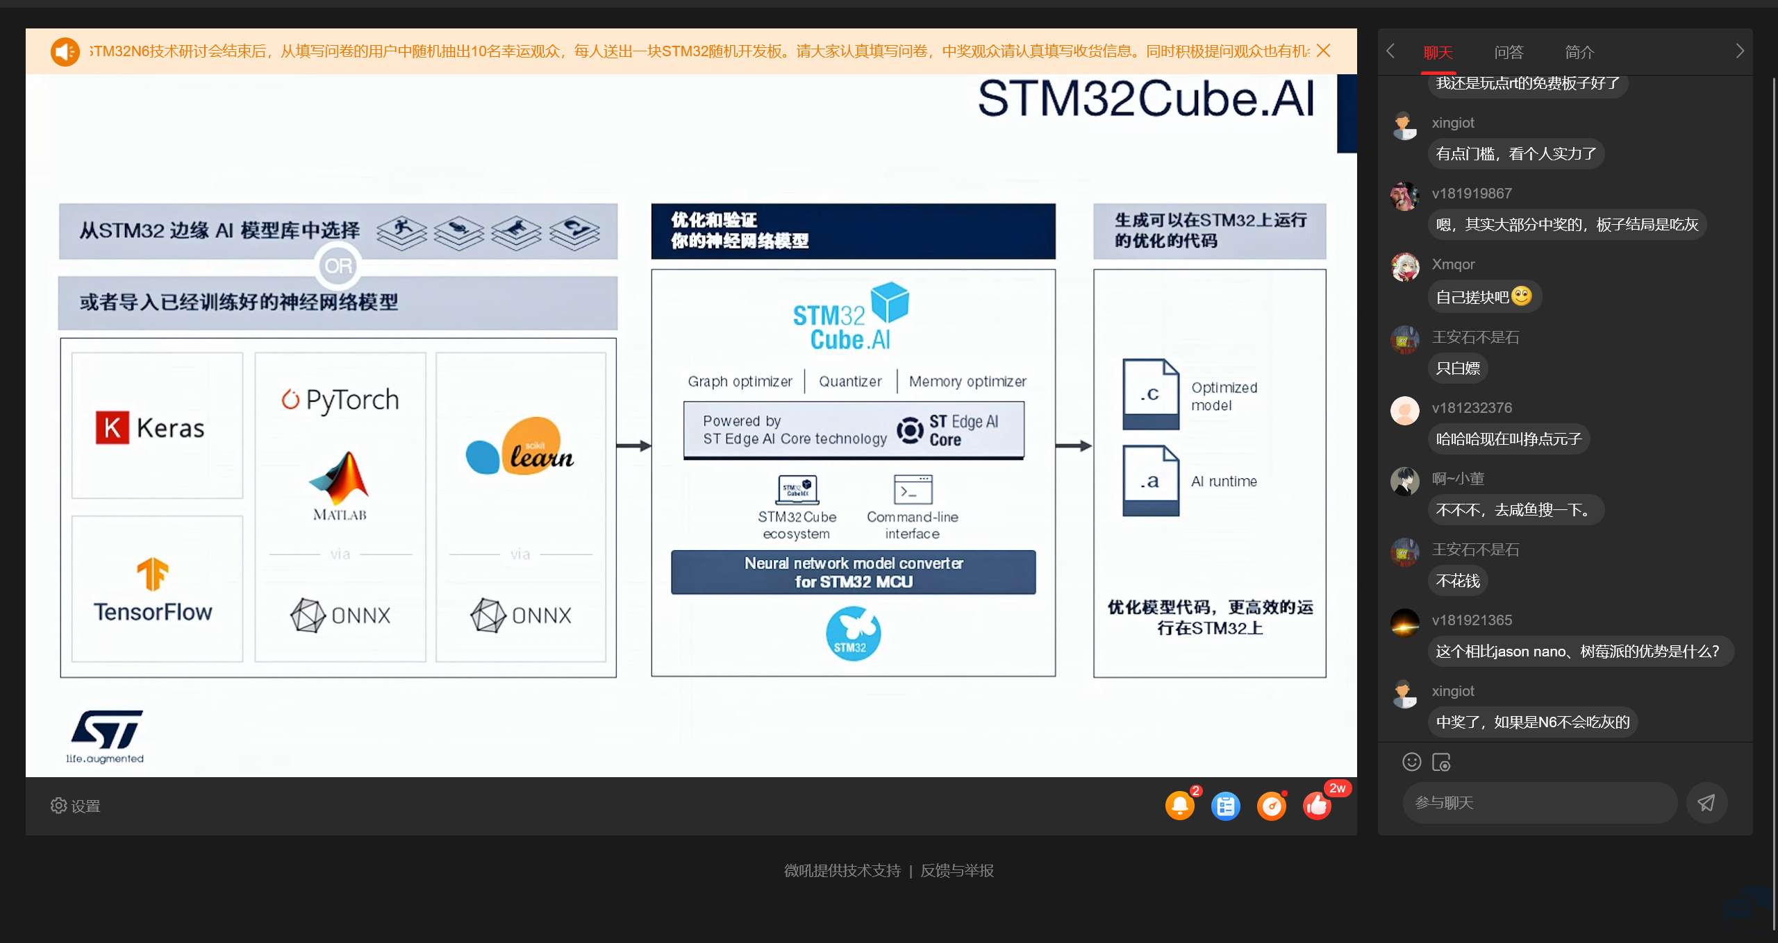Close the orange announcement banner
The height and width of the screenshot is (943, 1778).
point(1323,51)
